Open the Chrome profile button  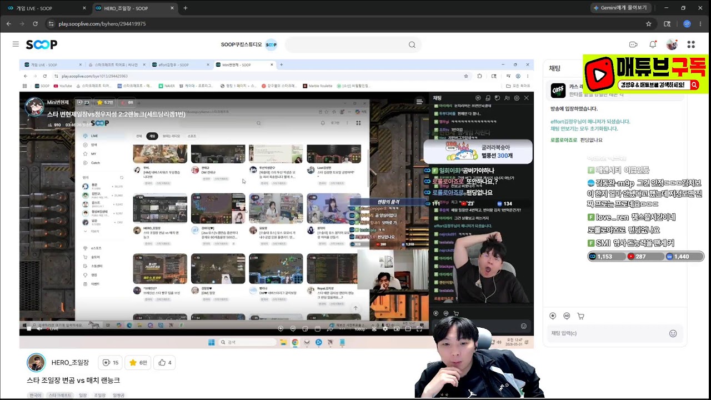click(x=687, y=24)
